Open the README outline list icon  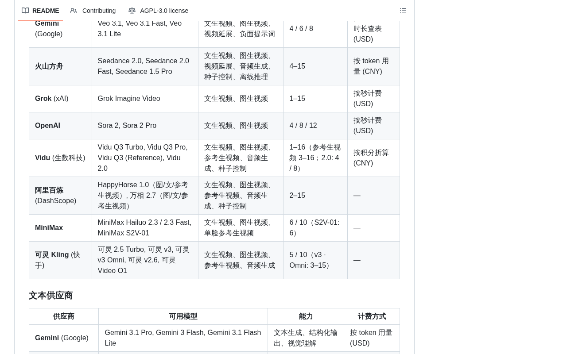403,11
